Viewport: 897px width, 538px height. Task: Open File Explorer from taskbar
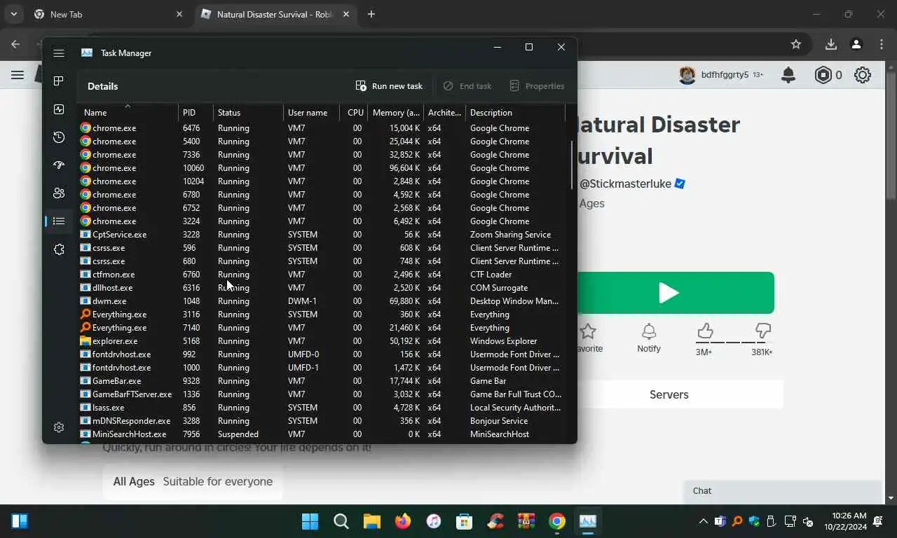[371, 521]
